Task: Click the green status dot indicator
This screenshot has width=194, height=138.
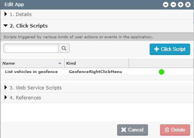Action: (161, 72)
